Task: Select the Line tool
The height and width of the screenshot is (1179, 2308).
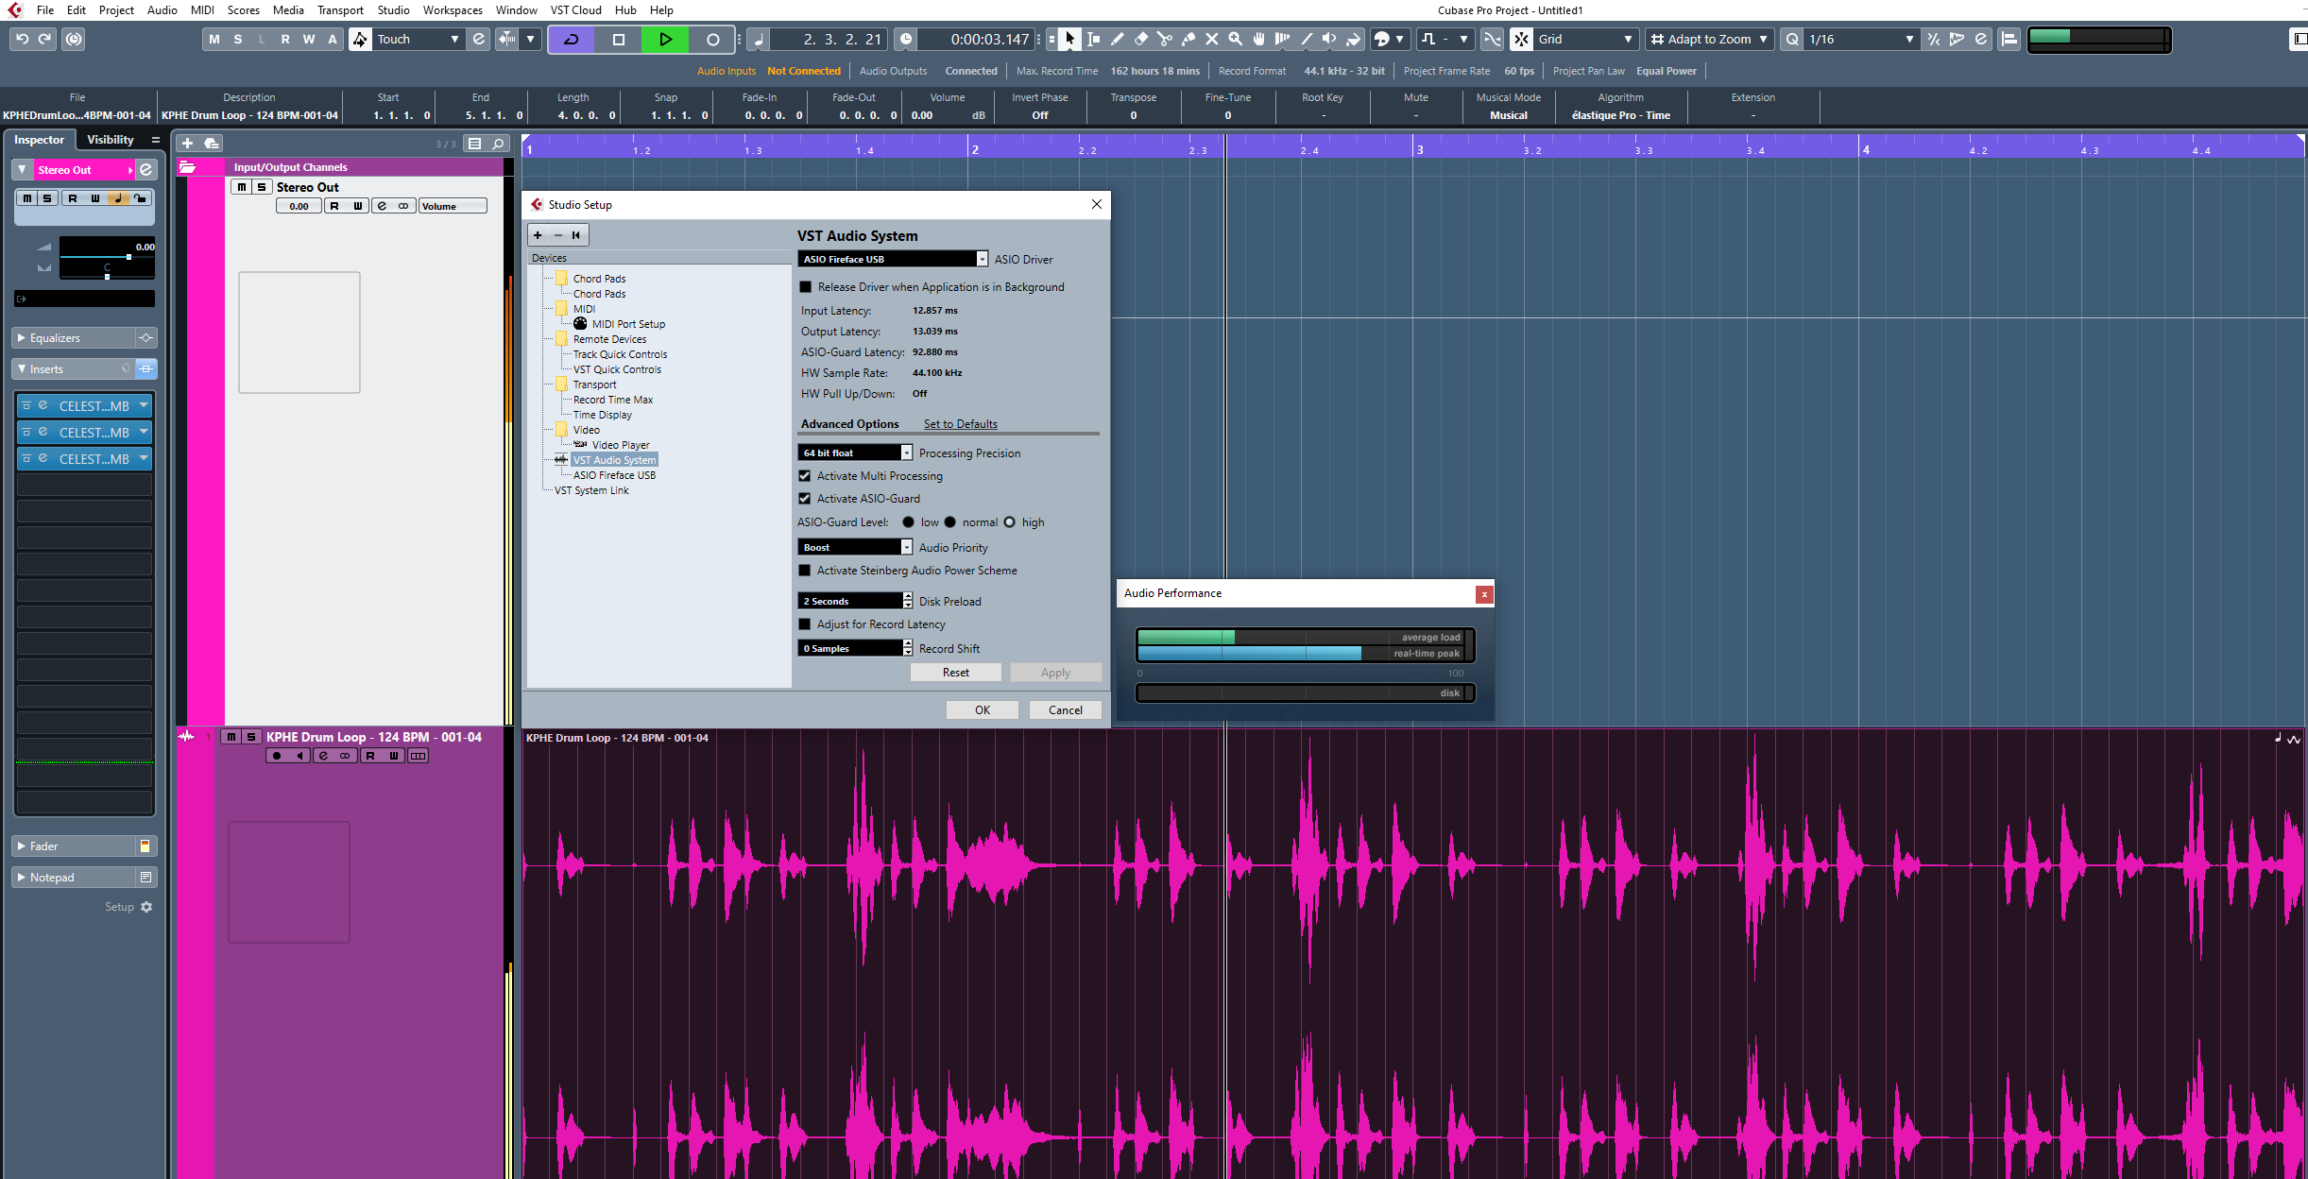Action: point(1307,39)
